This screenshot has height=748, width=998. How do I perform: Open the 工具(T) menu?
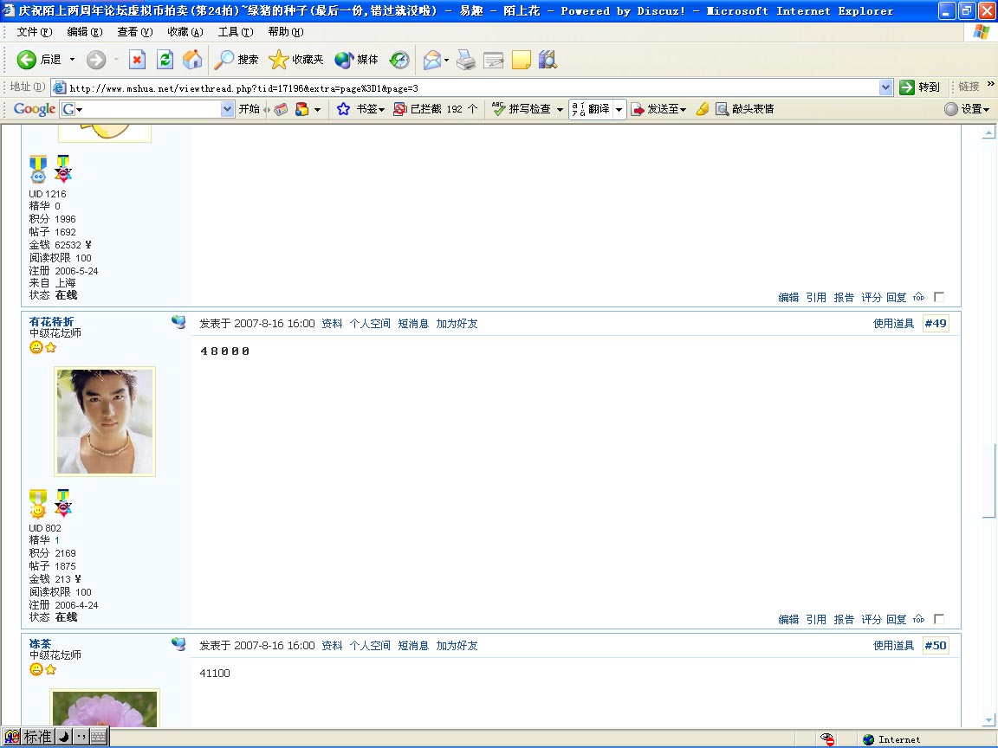(x=236, y=32)
